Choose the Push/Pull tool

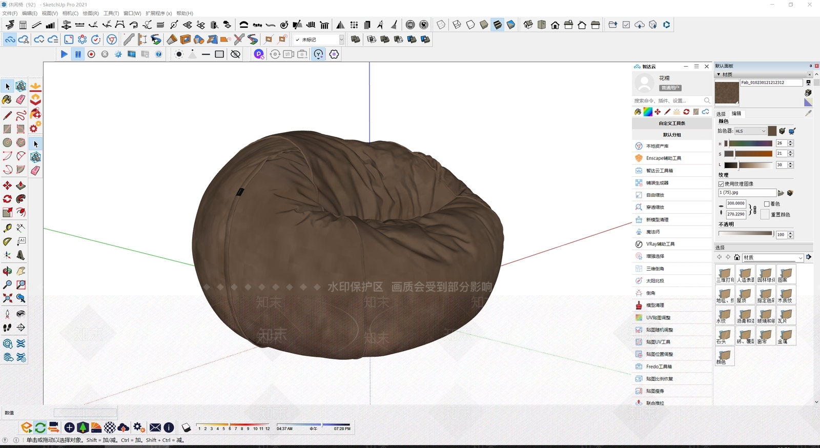(x=20, y=186)
